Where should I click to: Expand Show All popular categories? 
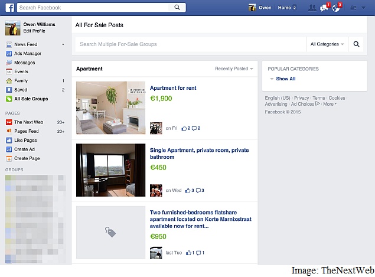285,79
